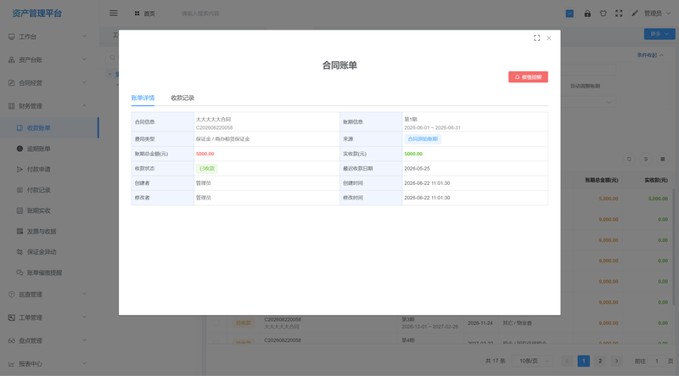The height and width of the screenshot is (376, 679).
Task: Select the 账单详情 tab
Action: [x=143, y=98]
